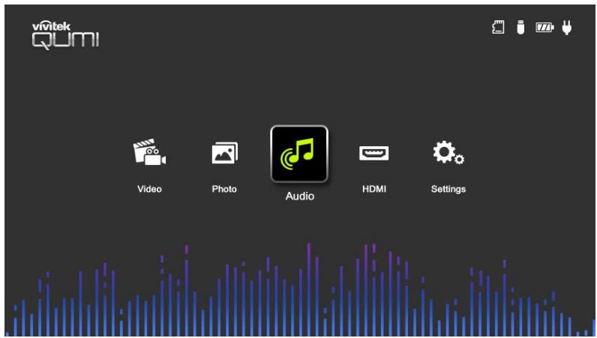Click the USB drive status icon

click(x=520, y=28)
